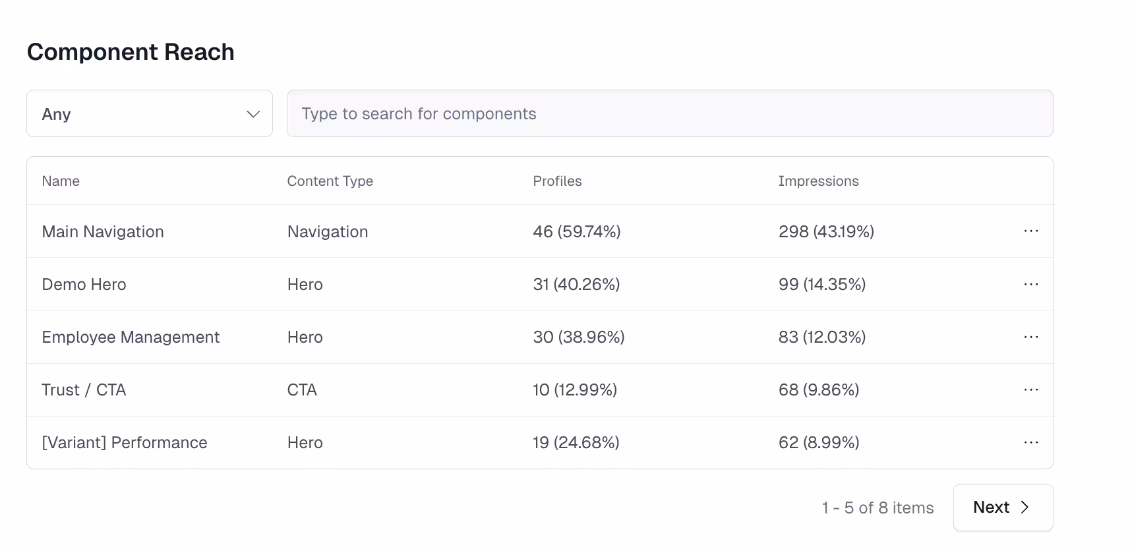Click the 298 (43.19%) impressions value

(826, 231)
